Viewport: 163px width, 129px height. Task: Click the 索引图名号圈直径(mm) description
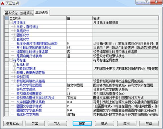tap(109, 94)
